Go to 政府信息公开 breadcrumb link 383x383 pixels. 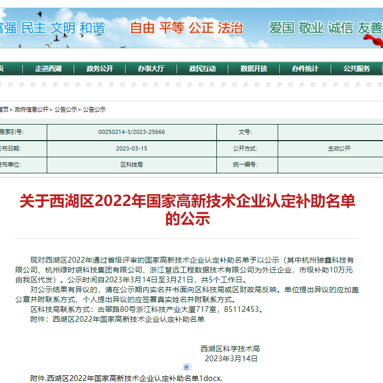pyautogui.click(x=32, y=110)
